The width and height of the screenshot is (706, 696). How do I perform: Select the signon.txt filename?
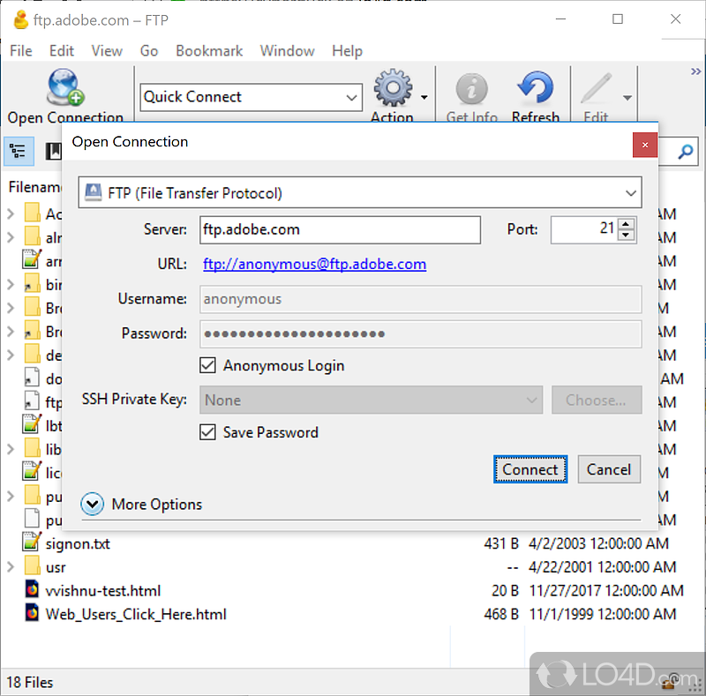78,544
